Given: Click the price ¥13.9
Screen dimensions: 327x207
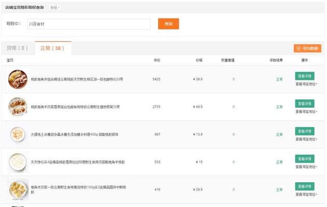Looking at the screenshot, I should coord(198,135).
